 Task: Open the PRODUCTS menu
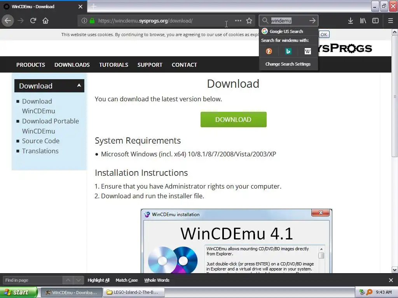31,65
